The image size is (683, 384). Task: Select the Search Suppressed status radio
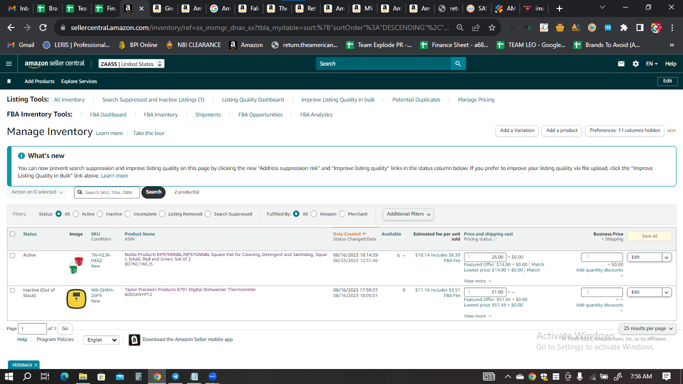[207, 214]
